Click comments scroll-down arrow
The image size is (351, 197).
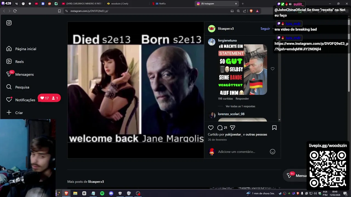[279, 120]
